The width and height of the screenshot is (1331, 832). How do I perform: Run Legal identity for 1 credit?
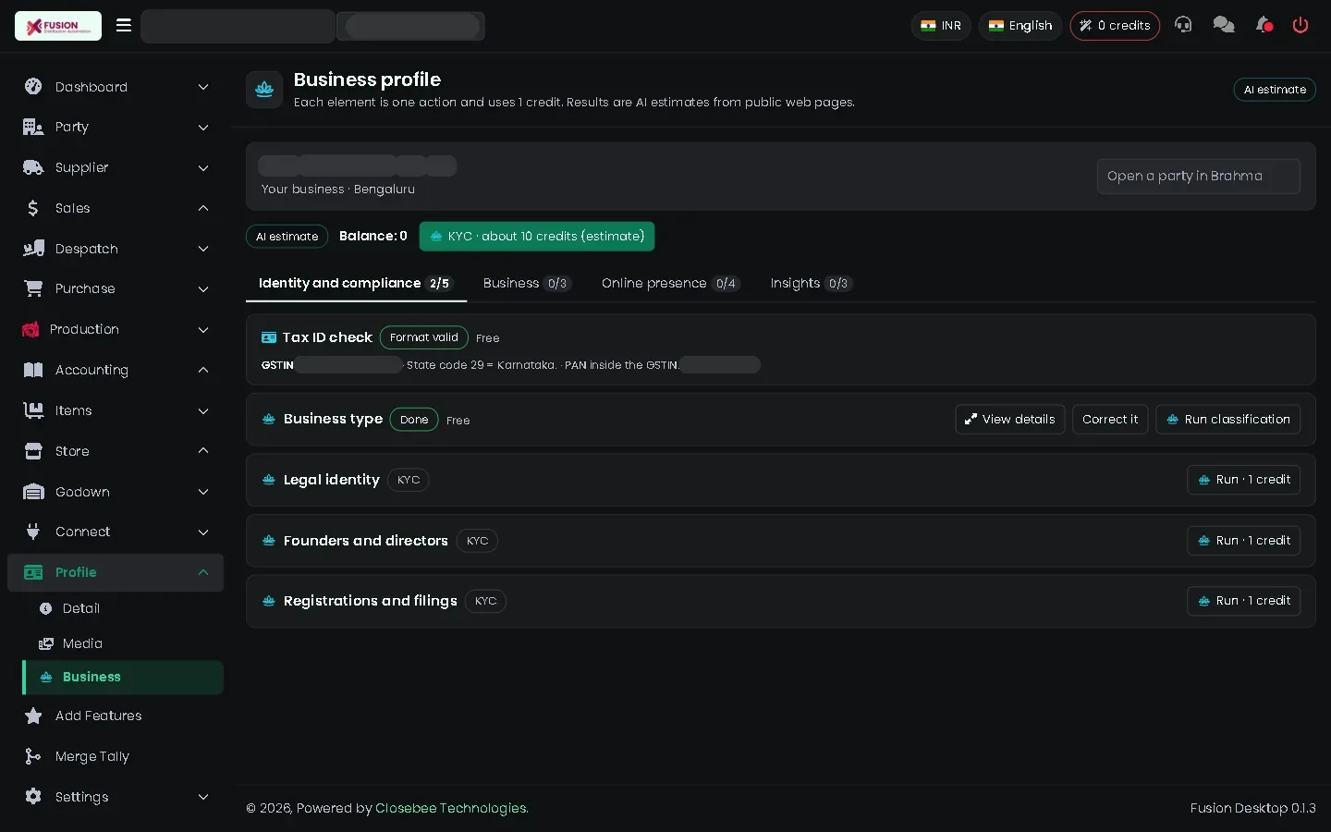point(1244,480)
